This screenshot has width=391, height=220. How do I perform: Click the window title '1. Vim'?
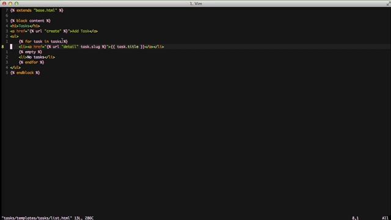(x=196, y=4)
